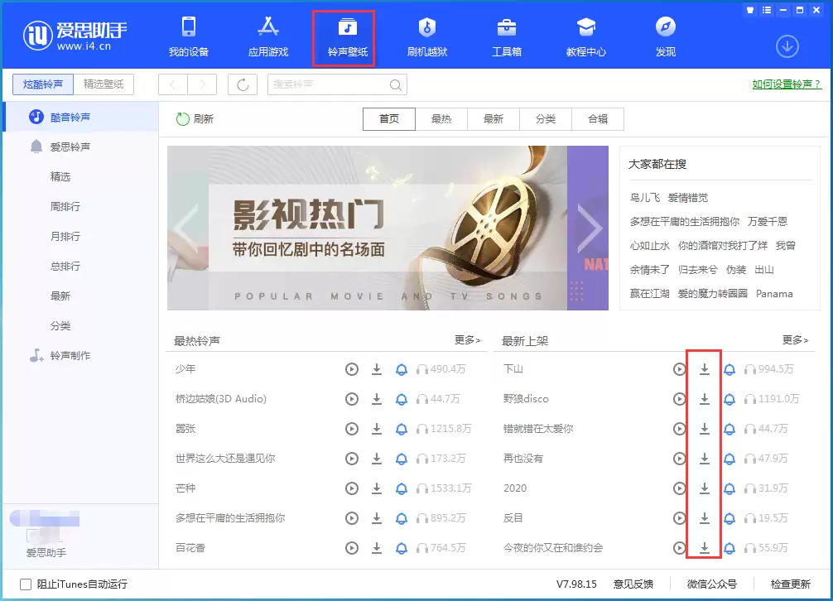Set 少年 as ringtone with bell icon
This screenshot has width=833, height=601.
pyautogui.click(x=402, y=369)
